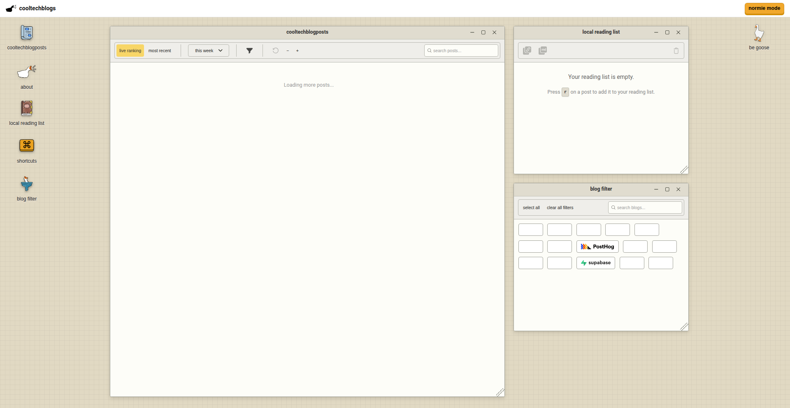
Task: Click clear all filters
Action: pos(560,207)
